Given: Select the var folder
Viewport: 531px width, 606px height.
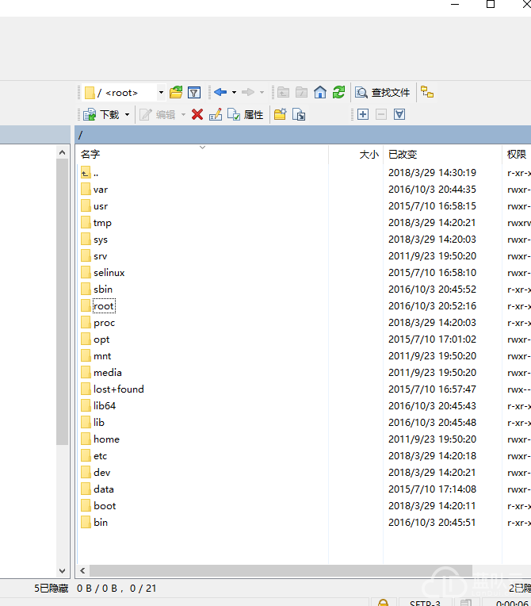Looking at the screenshot, I should [x=94, y=190].
